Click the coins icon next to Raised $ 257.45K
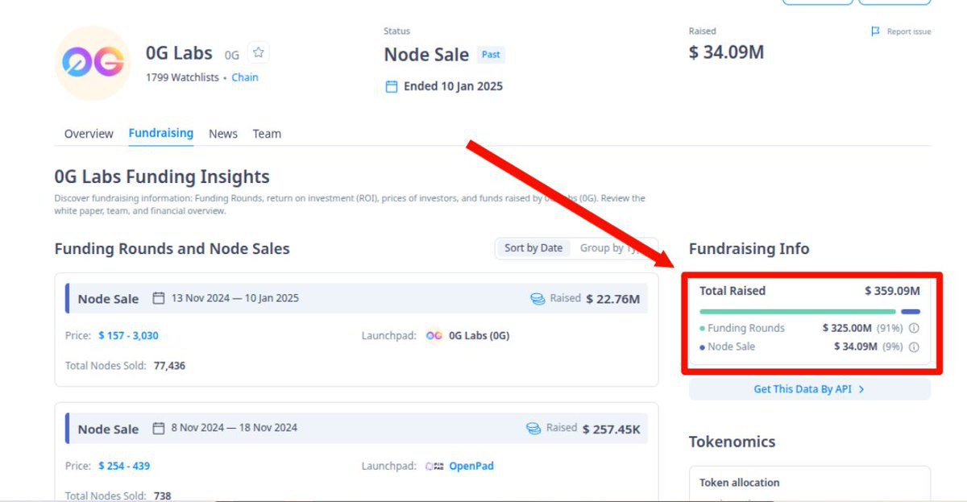 533,429
